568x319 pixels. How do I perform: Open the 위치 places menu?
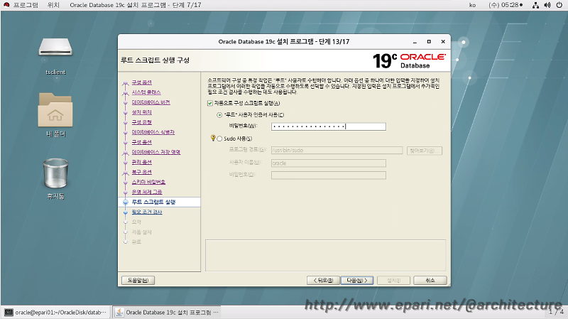point(53,5)
